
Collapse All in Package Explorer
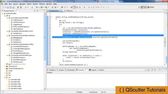coord(35,11)
